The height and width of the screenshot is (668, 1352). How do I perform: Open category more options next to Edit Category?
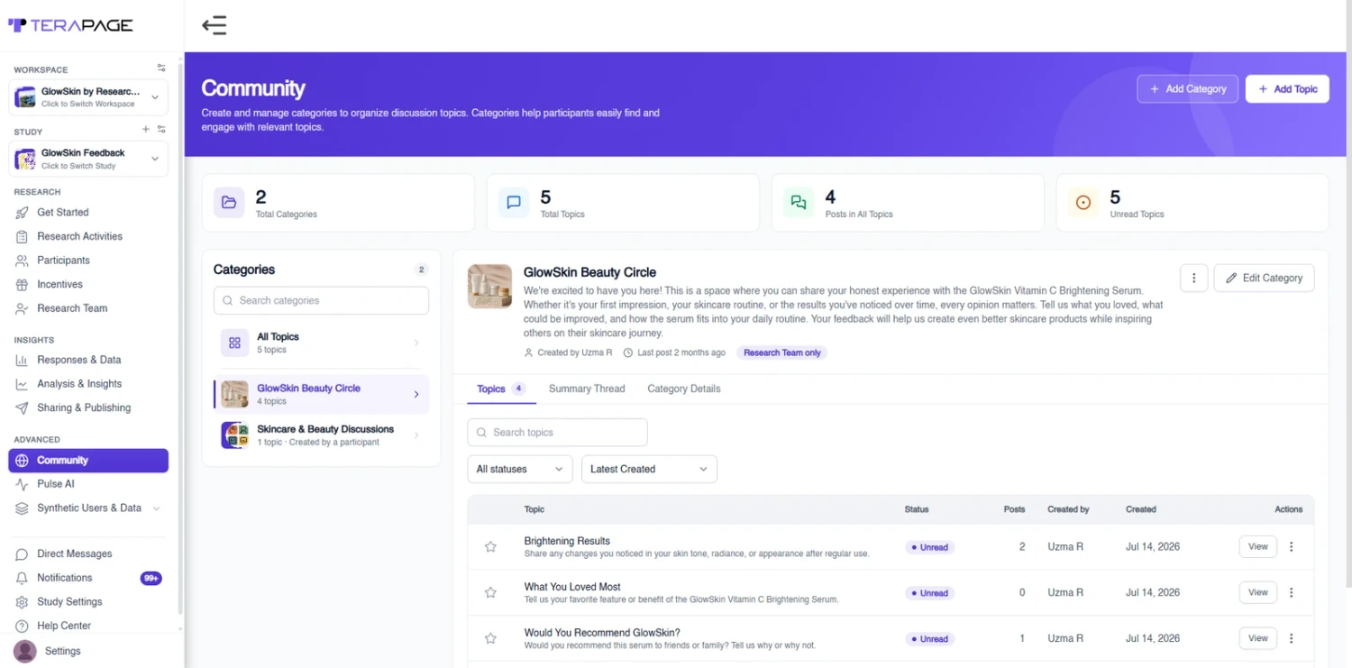(1193, 278)
